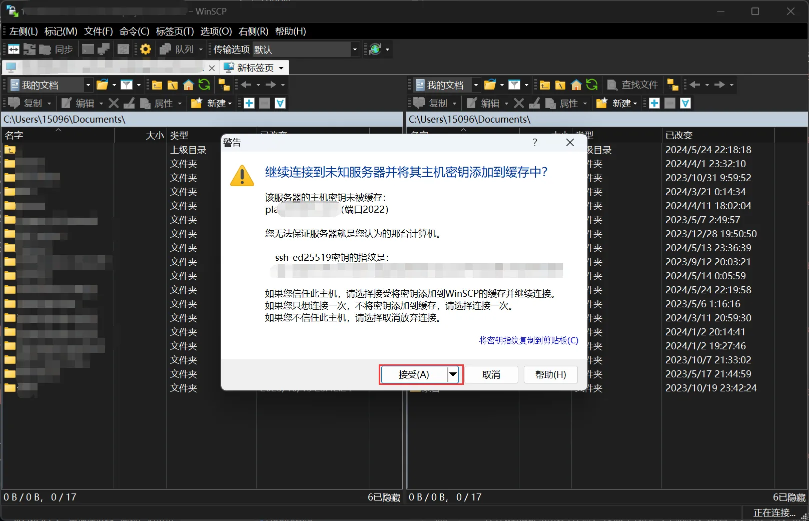Screen dimensions: 809x521
Task: Click right panel back arrow
Action: point(695,85)
